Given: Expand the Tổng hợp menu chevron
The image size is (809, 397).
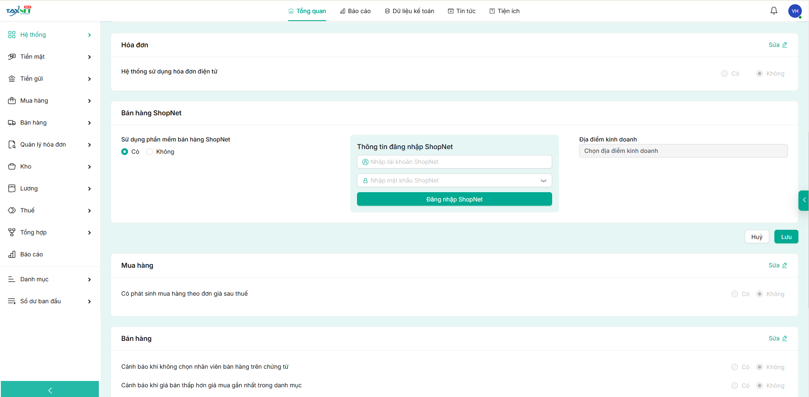Looking at the screenshot, I should pos(89,233).
